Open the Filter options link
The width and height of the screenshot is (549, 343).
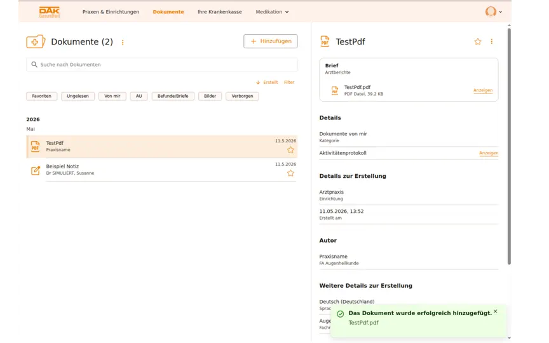click(x=289, y=82)
